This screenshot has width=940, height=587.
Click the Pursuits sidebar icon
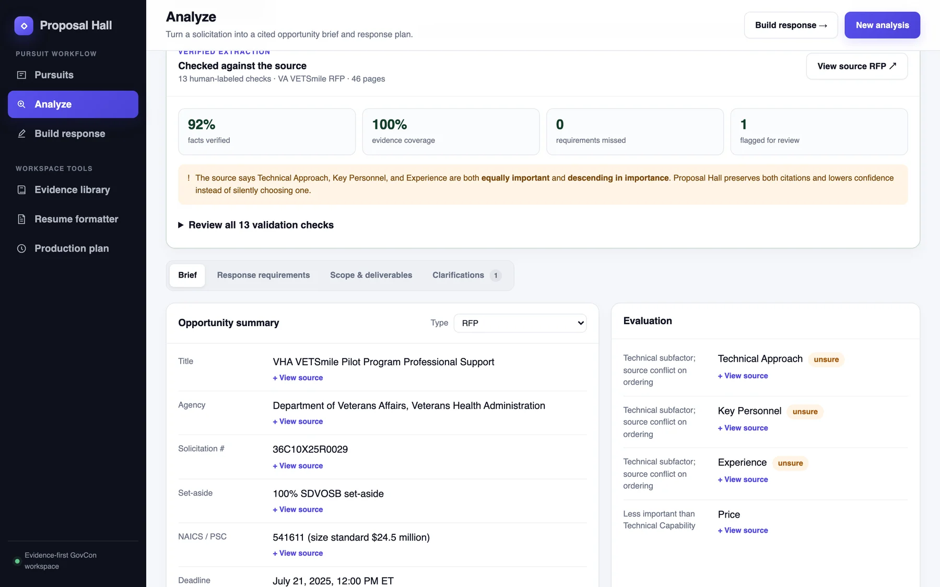coord(21,75)
